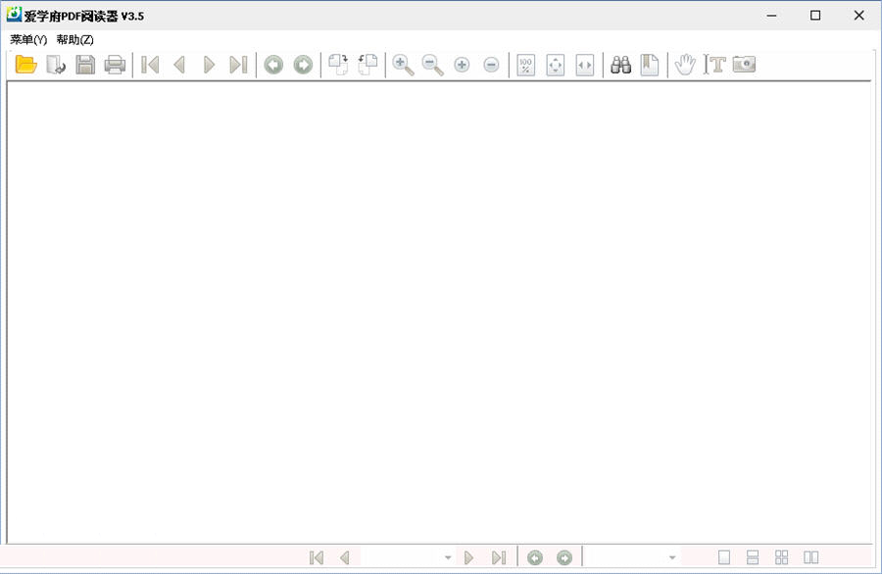The image size is (882, 574).
Task: Open the 帮助(Z) menu
Action: (x=74, y=39)
